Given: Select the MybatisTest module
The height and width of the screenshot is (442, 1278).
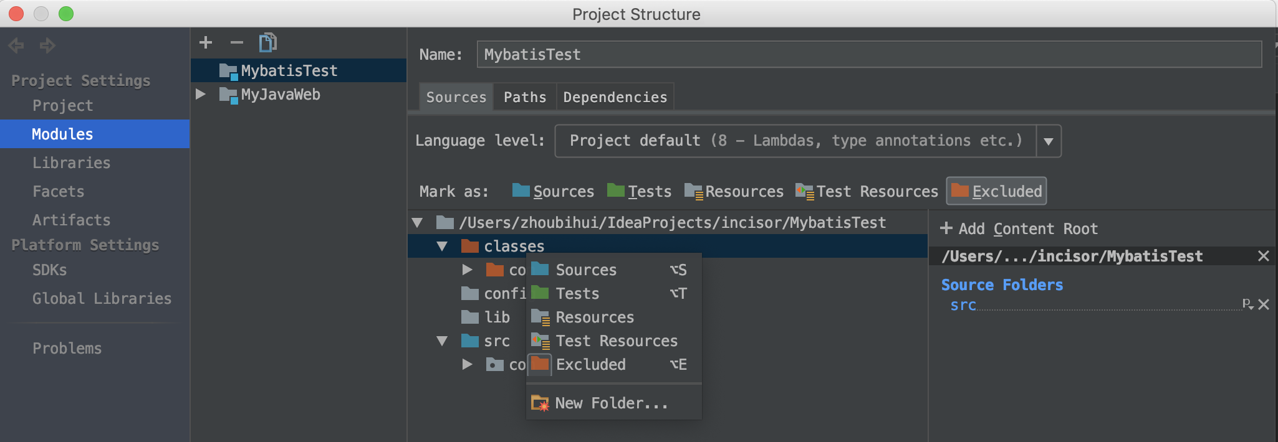Looking at the screenshot, I should click(x=299, y=70).
